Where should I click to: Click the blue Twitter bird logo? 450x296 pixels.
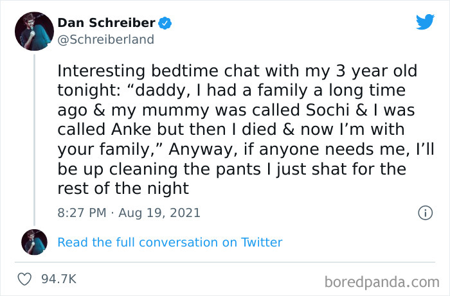[x=425, y=22]
